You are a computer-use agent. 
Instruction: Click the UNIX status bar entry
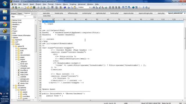126,103
